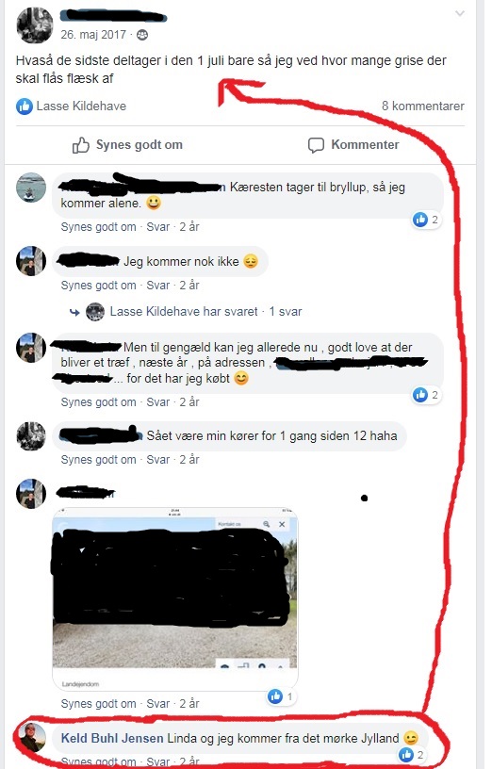Click Keld Buhl Jensen's avatar picture
Viewport: 492px width, 769px height.
tap(31, 737)
